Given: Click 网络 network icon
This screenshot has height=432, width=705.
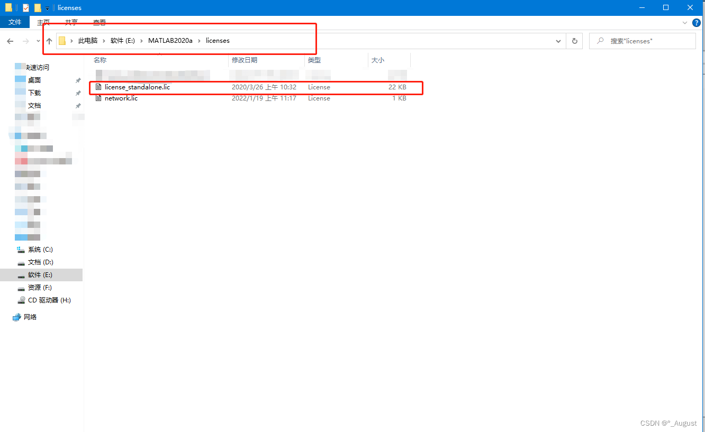Looking at the screenshot, I should (16, 317).
